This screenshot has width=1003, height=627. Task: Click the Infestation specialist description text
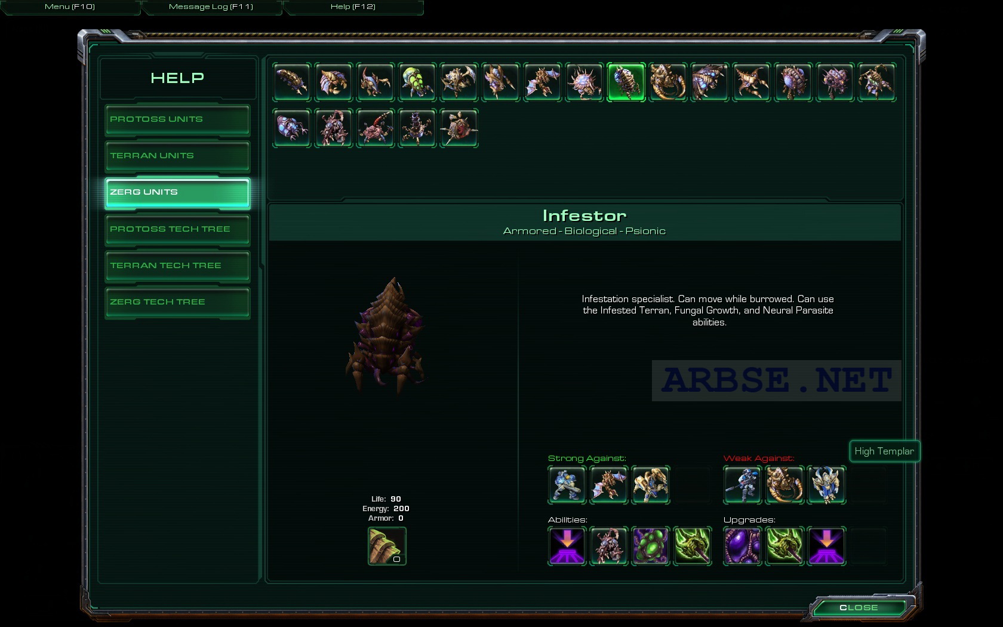click(x=708, y=311)
